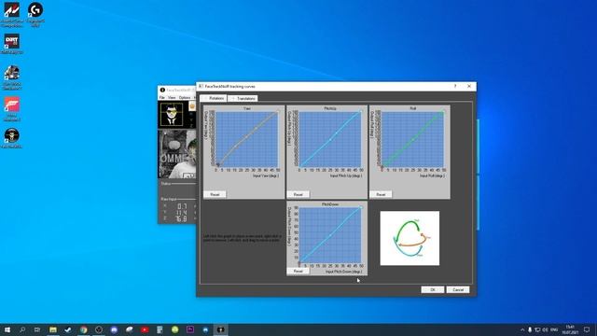
Task: Show hidden system tray icons chevron
Action: click(x=522, y=329)
